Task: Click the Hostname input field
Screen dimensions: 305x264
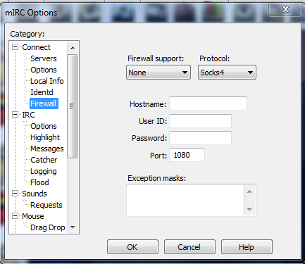Action: pos(208,103)
